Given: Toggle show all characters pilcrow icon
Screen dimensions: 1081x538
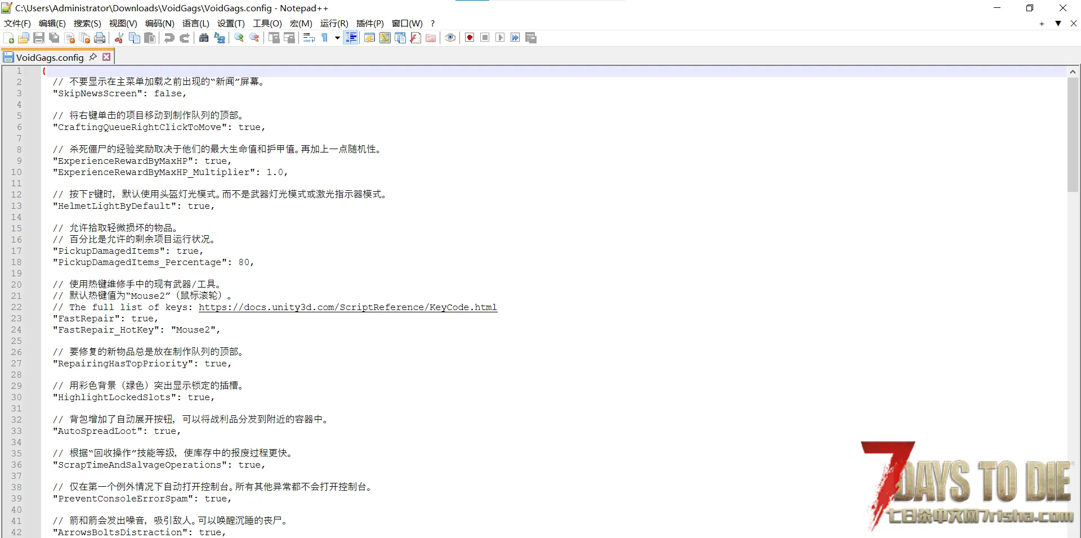Looking at the screenshot, I should [x=325, y=38].
